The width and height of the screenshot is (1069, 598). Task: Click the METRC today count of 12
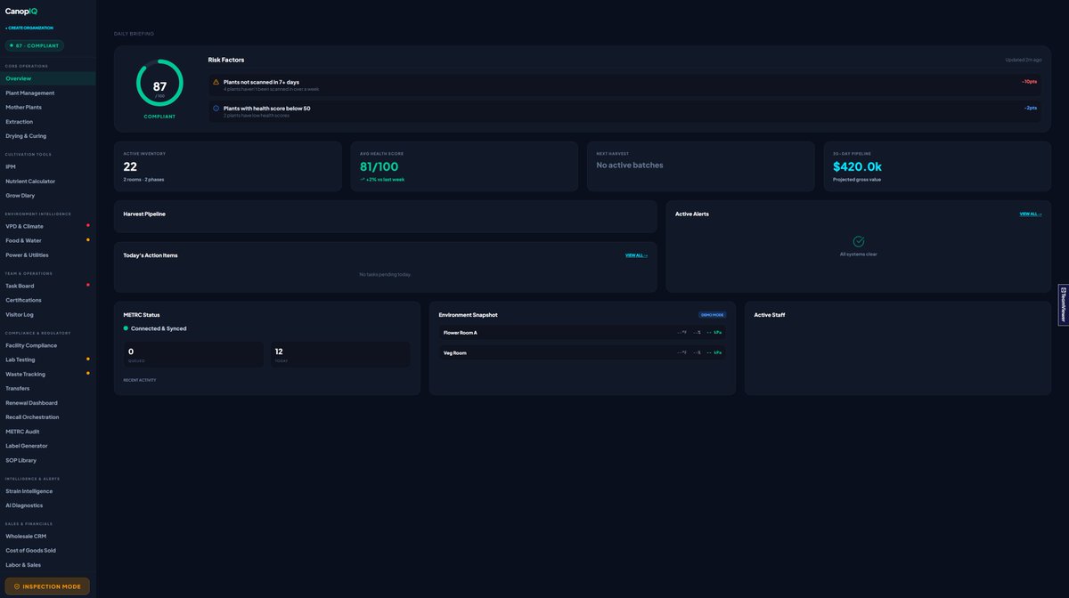[x=340, y=354]
